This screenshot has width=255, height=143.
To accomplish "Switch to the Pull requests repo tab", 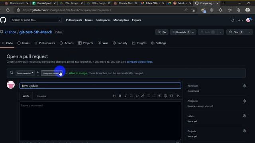I will (45, 43).
